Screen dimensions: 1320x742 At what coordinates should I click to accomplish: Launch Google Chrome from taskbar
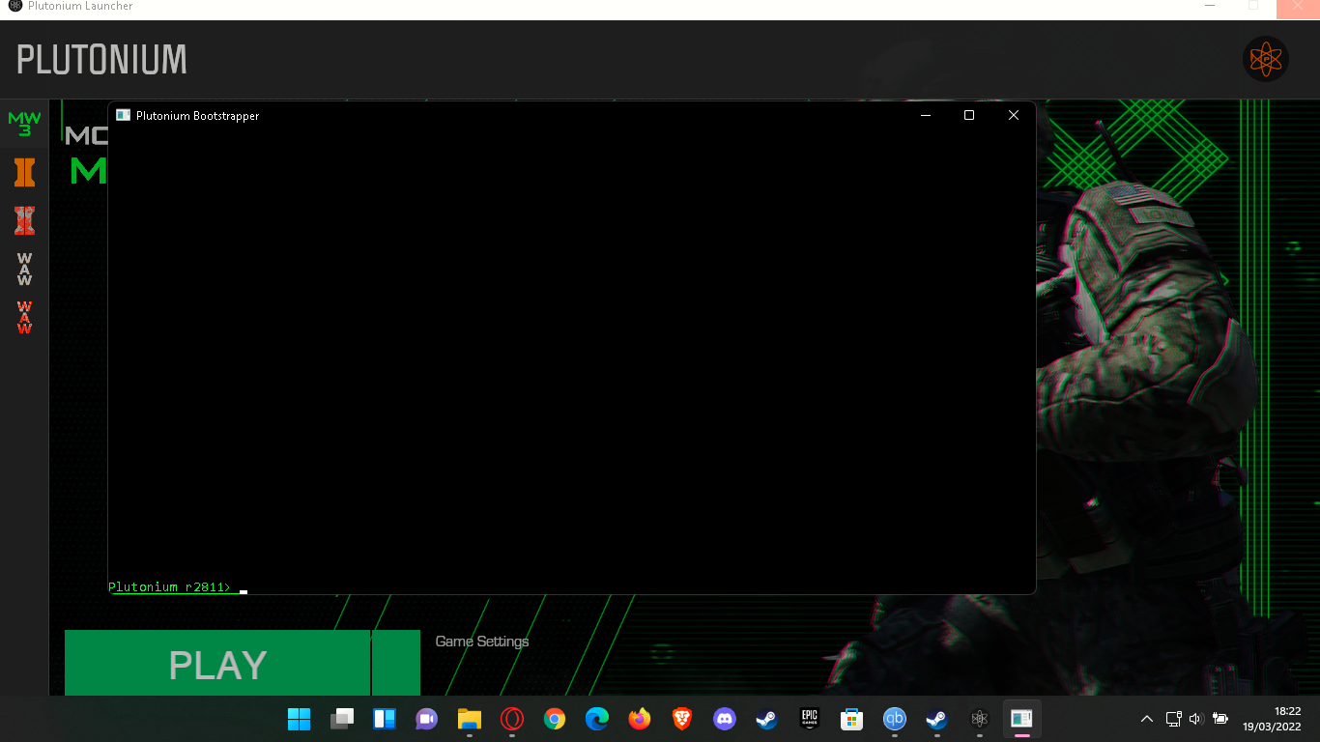tap(554, 719)
